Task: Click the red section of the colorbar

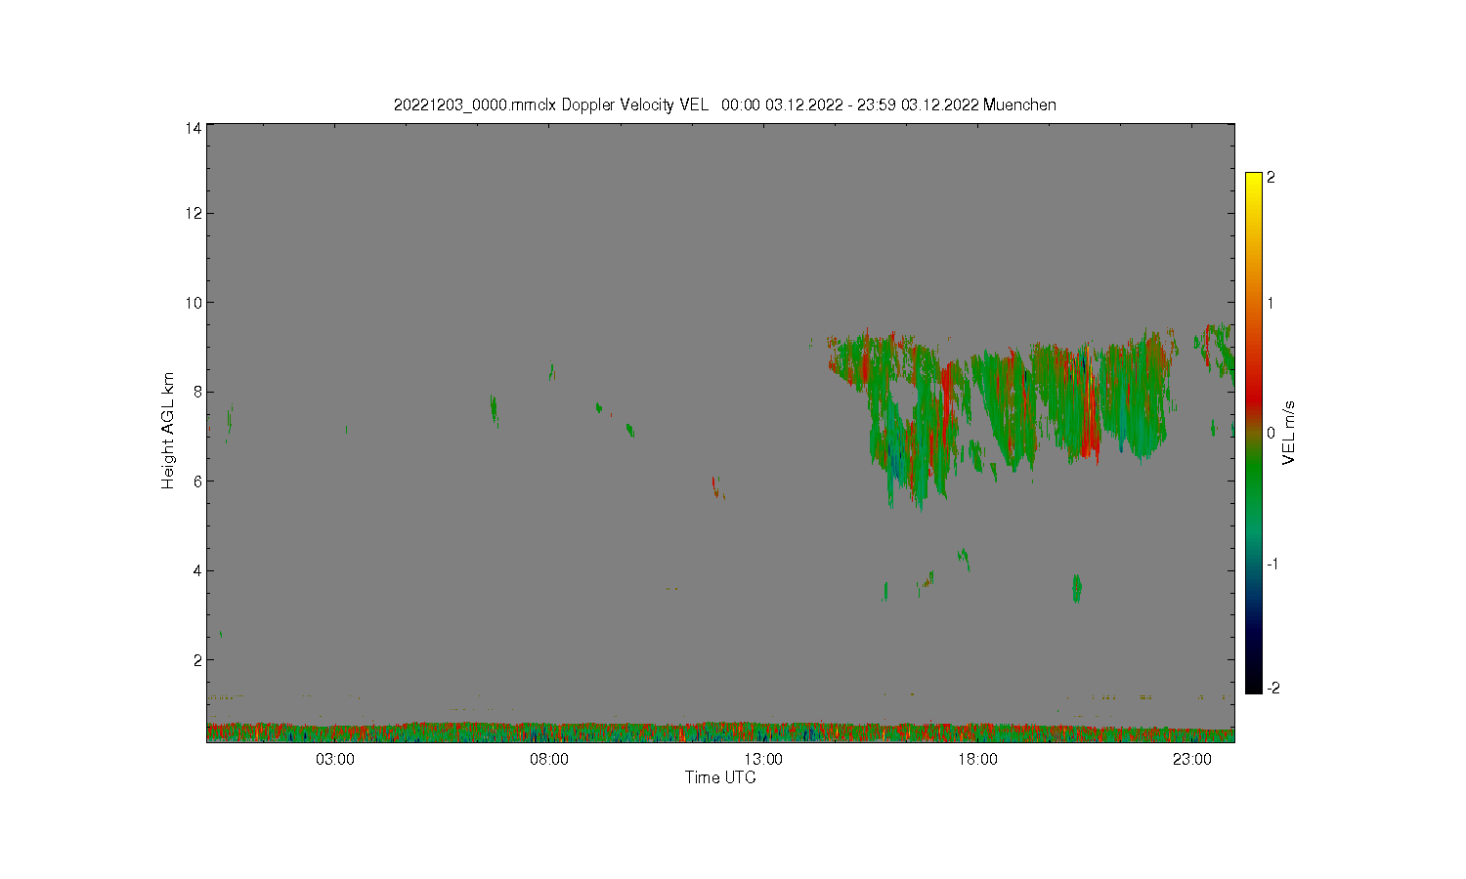Action: 1254,396
